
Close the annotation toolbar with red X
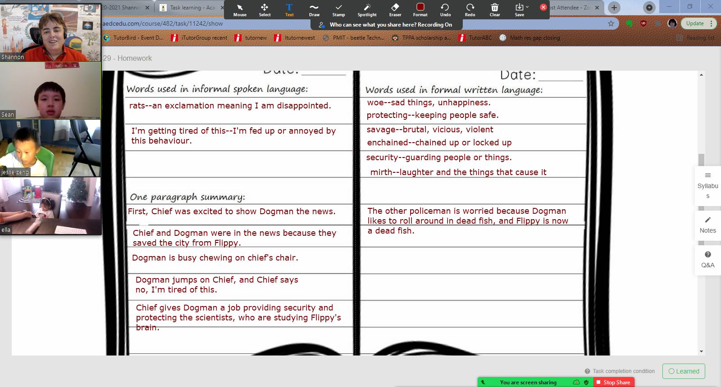543,7
